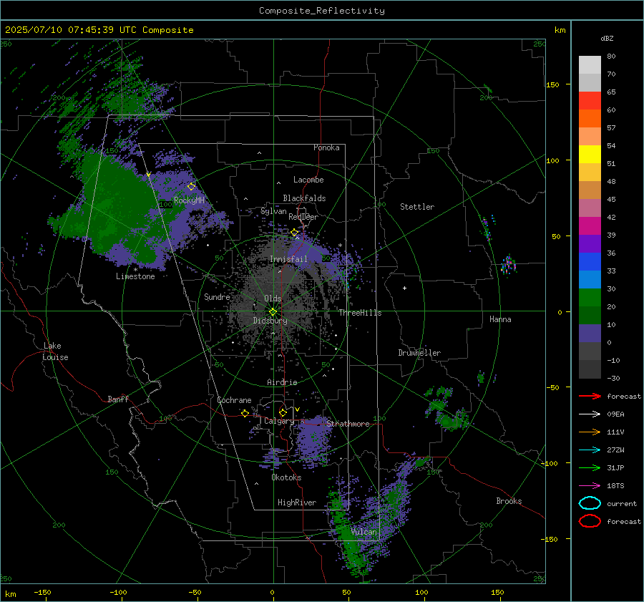Select the magenta swatch between 42 and 39 dBZ
The height and width of the screenshot is (602, 644).
point(590,226)
